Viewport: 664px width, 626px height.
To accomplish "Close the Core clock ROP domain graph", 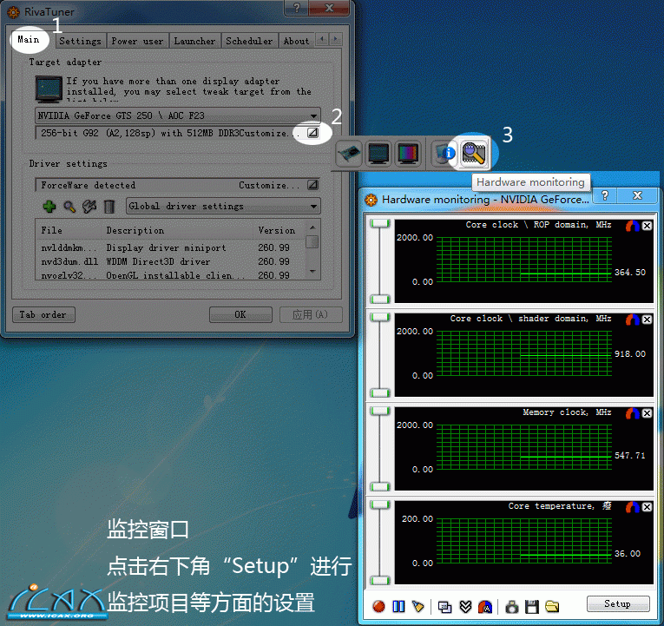I will (x=647, y=226).
